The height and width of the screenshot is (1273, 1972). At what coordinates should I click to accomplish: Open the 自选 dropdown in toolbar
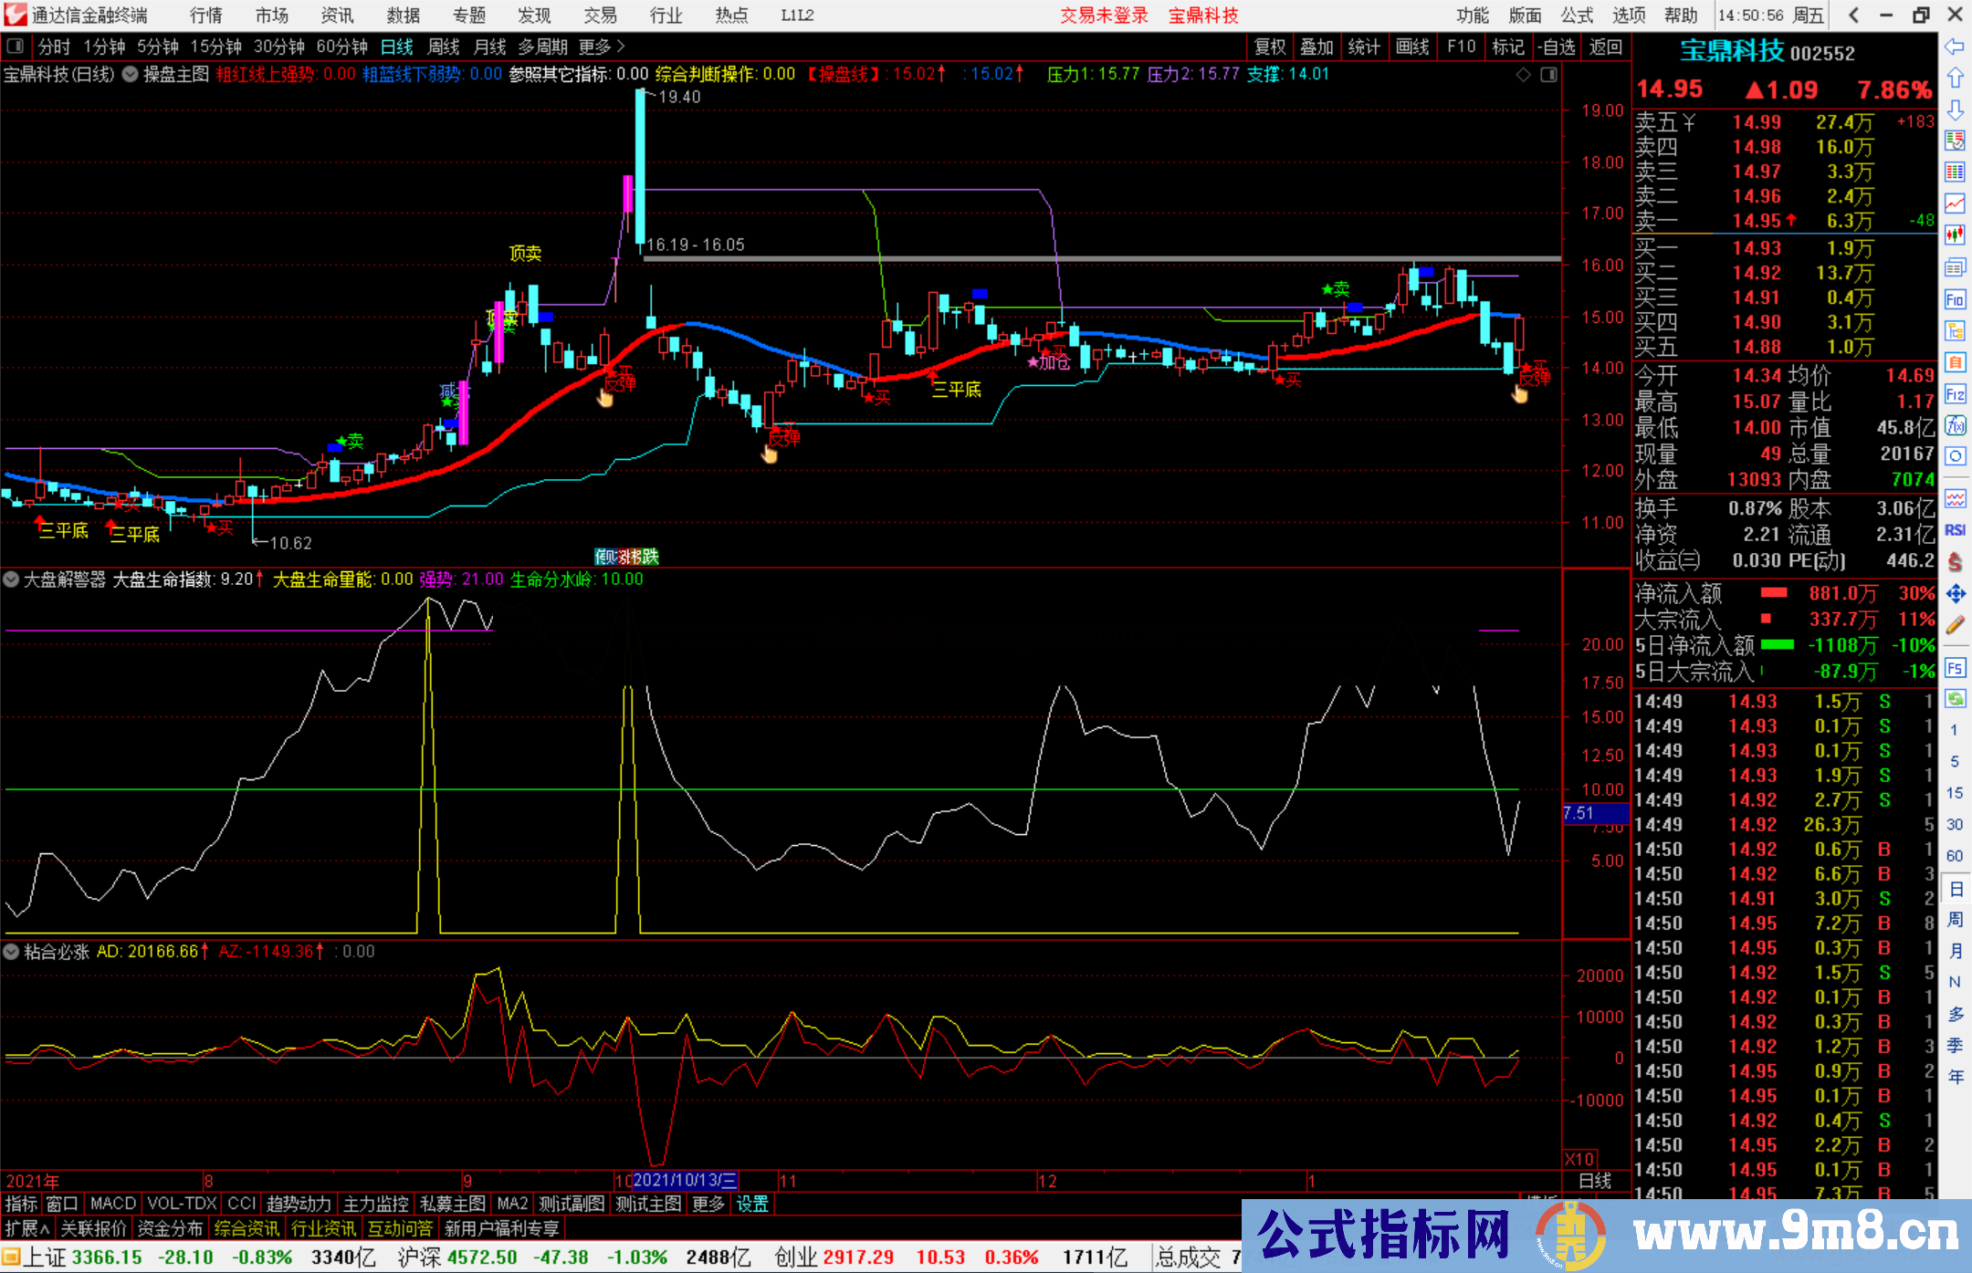1558,47
